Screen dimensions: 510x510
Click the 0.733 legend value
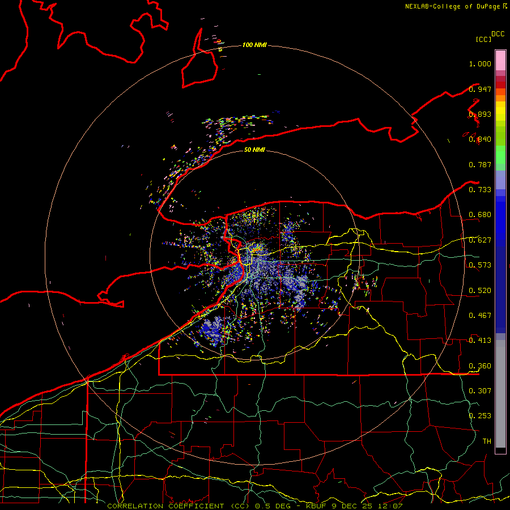pyautogui.click(x=480, y=190)
